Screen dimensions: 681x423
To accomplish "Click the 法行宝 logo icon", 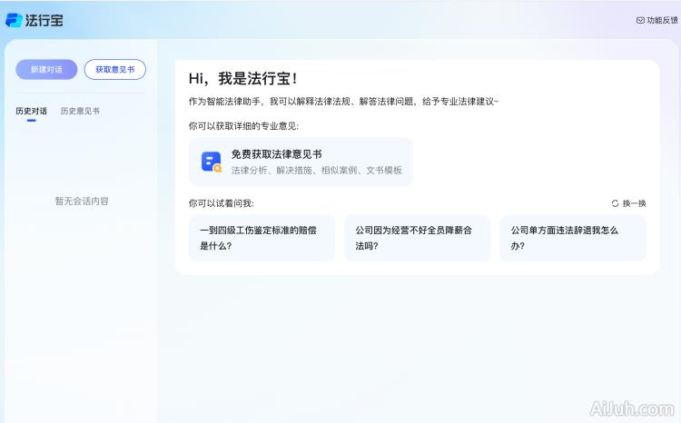I will pos(14,20).
